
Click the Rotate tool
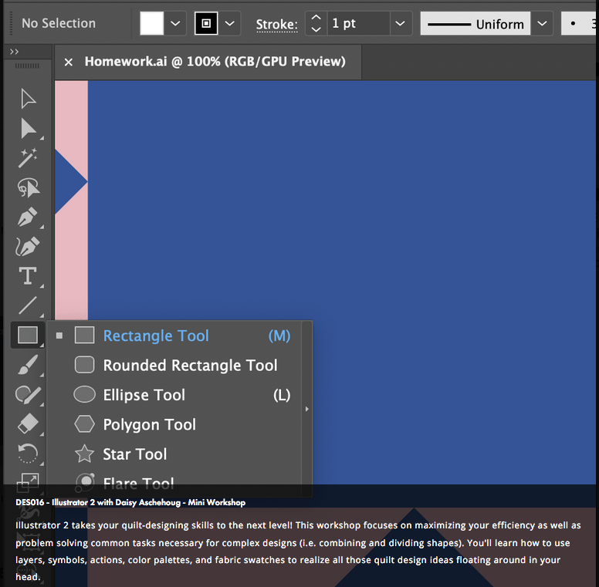coord(28,453)
